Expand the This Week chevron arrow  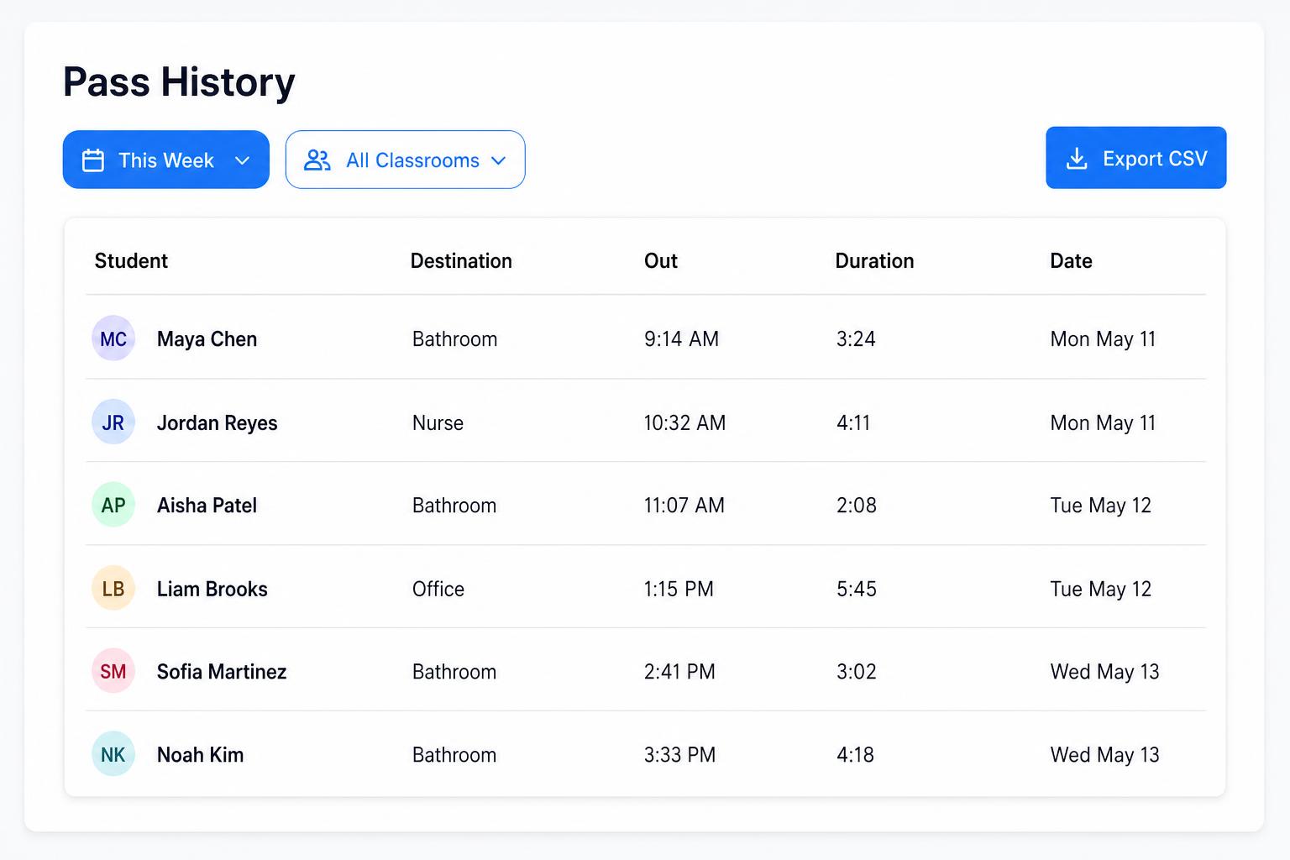pos(242,160)
